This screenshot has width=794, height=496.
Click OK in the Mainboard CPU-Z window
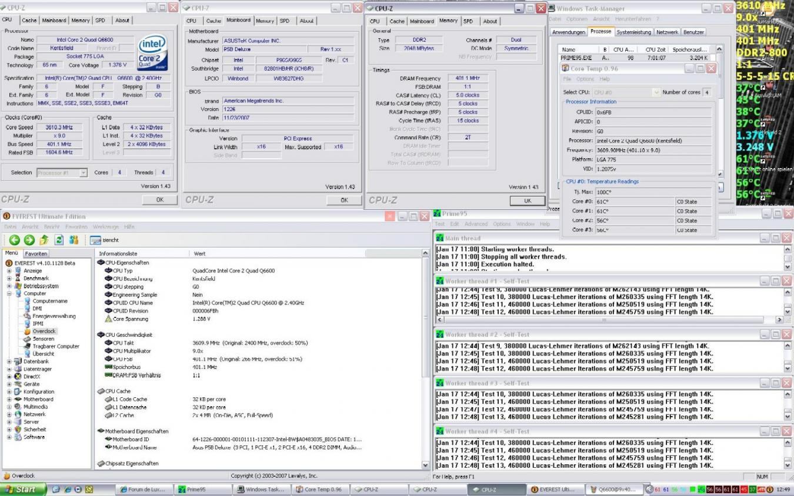(344, 200)
